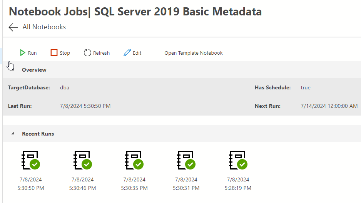Click the Stop label in toolbar
This screenshot has width=361, height=203.
65,53
